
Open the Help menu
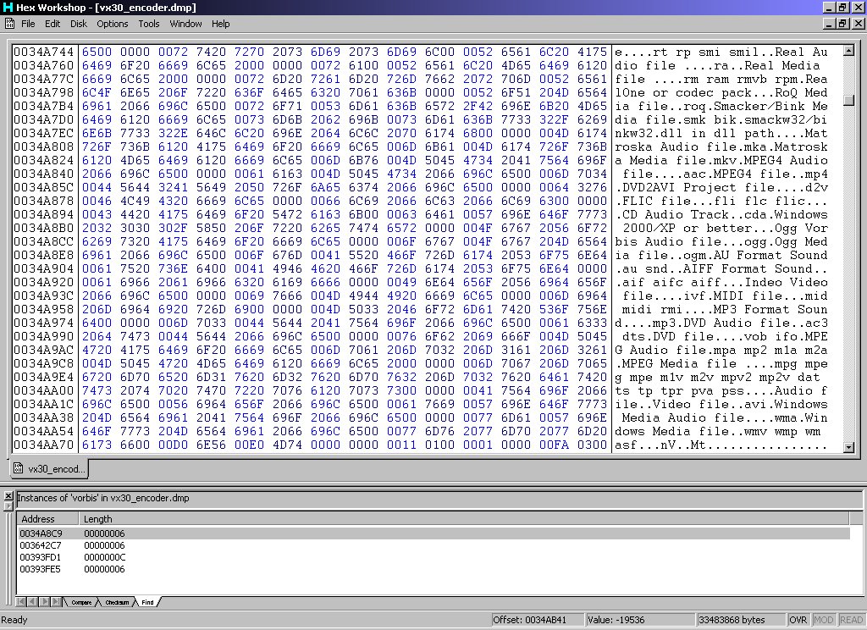[221, 24]
